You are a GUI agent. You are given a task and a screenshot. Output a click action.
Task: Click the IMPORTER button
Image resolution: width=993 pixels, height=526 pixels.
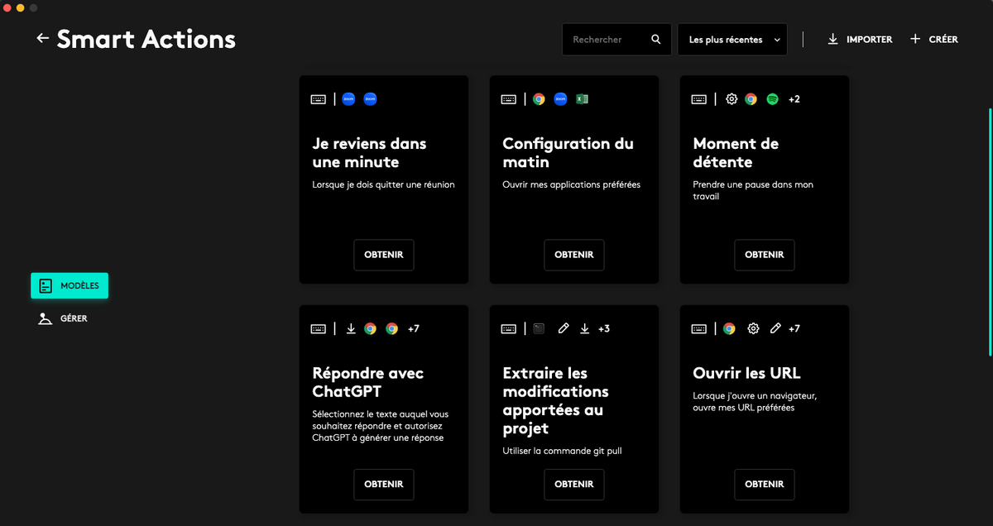pyautogui.click(x=860, y=39)
